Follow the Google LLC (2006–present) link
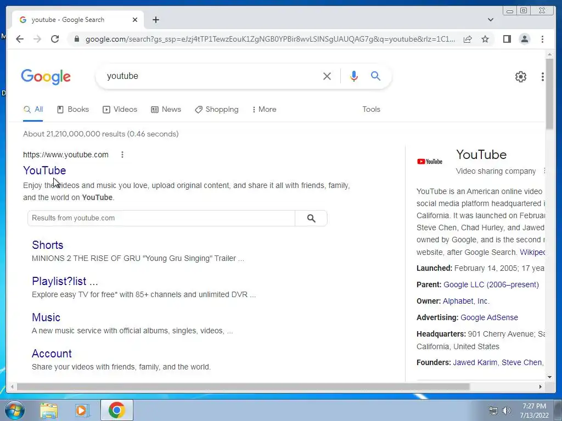 (491, 285)
